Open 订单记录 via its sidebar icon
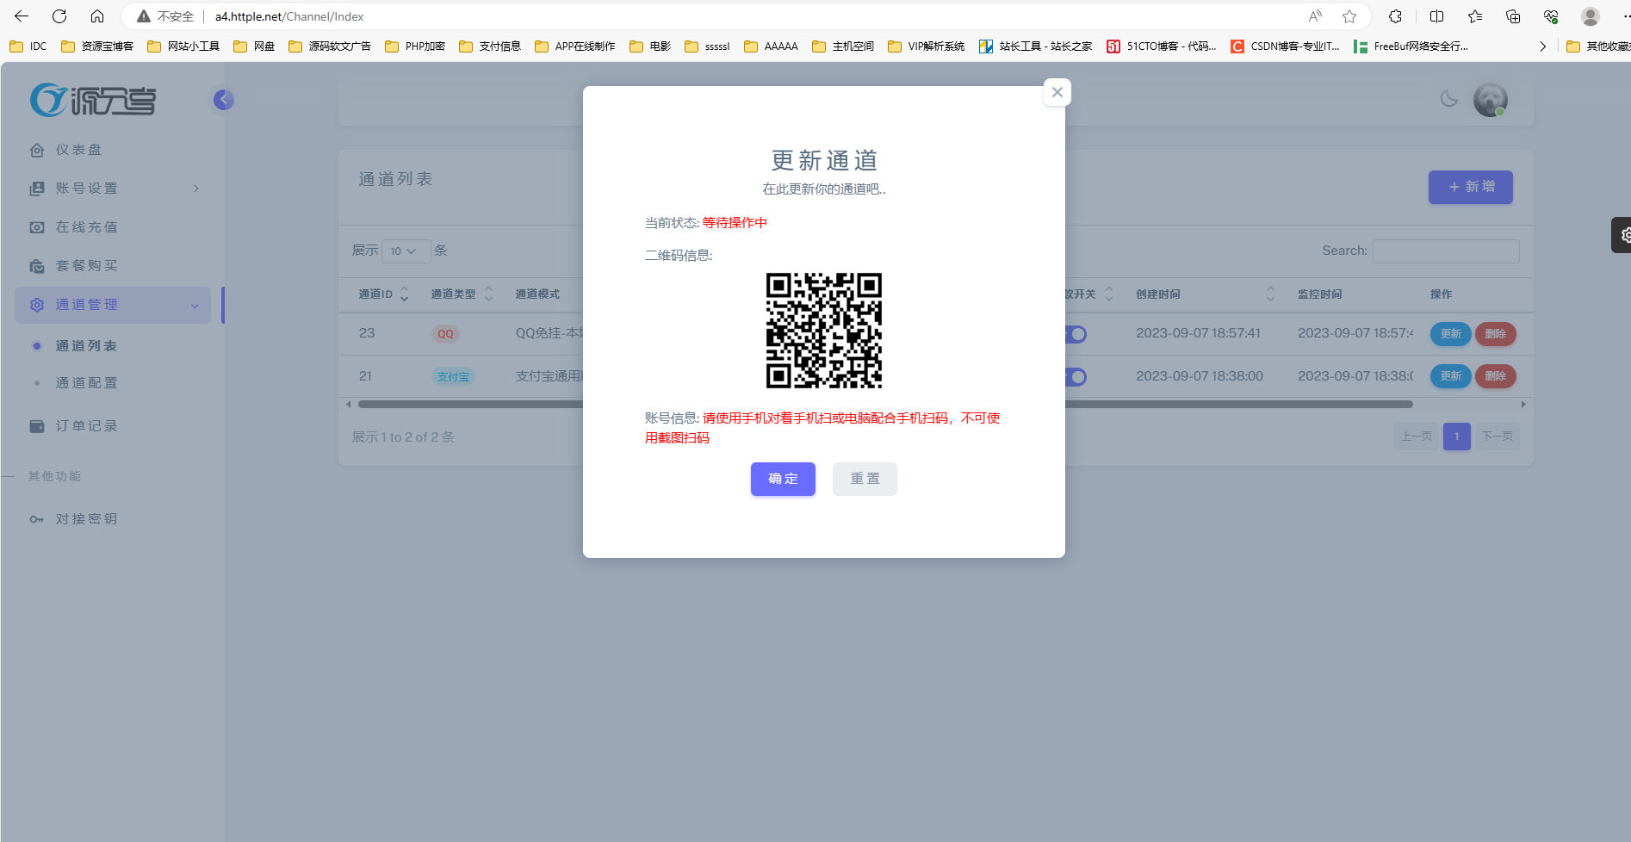The image size is (1631, 842). (x=37, y=425)
